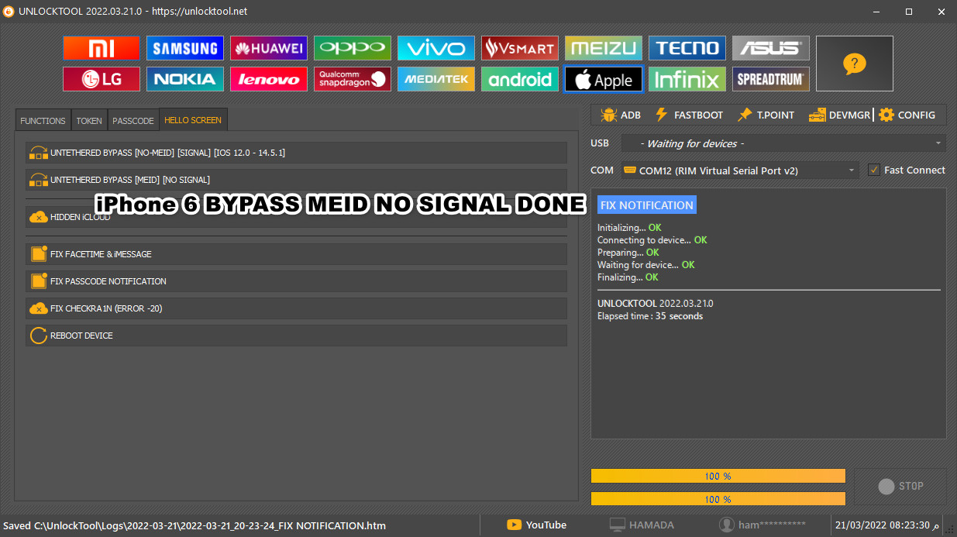
Task: Run Untethered Bypass No-MEID Signal
Action: click(296, 153)
